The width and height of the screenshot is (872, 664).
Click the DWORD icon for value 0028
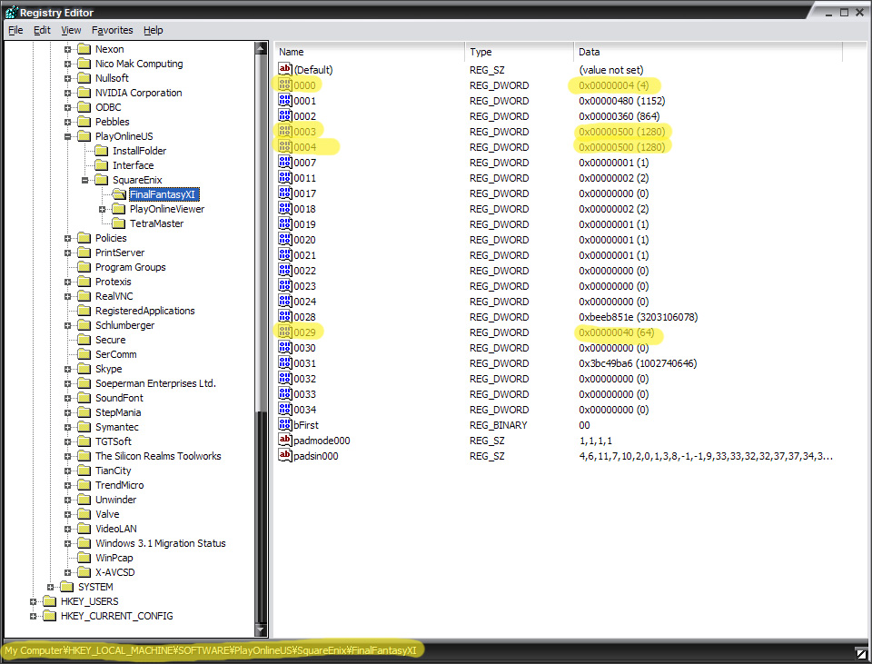click(x=284, y=317)
